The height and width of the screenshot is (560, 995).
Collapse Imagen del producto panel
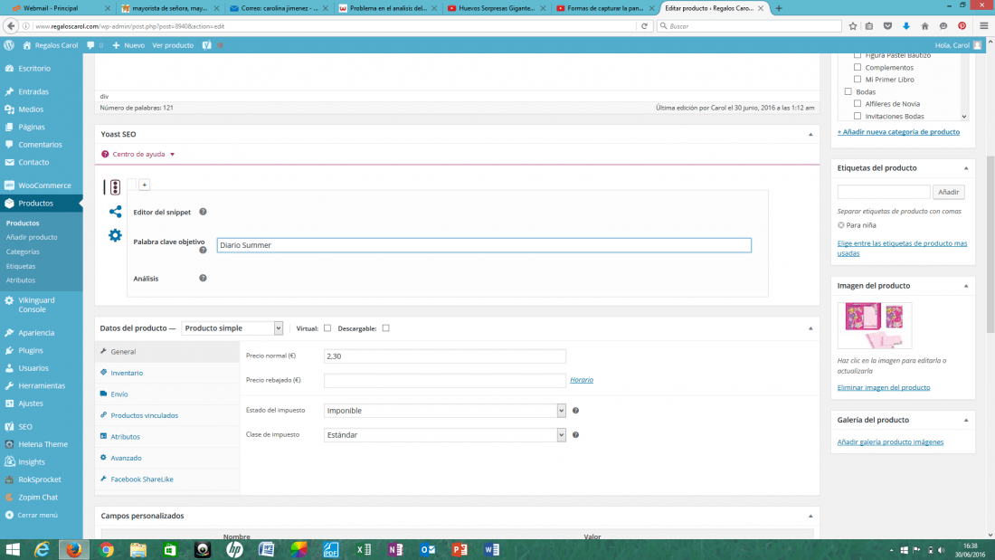point(966,286)
